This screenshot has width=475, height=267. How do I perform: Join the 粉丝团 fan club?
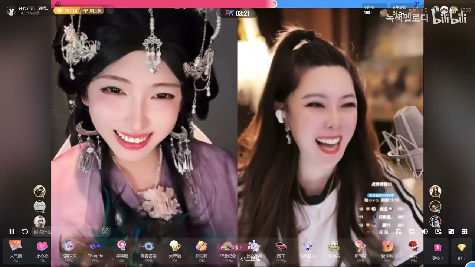pos(66,11)
